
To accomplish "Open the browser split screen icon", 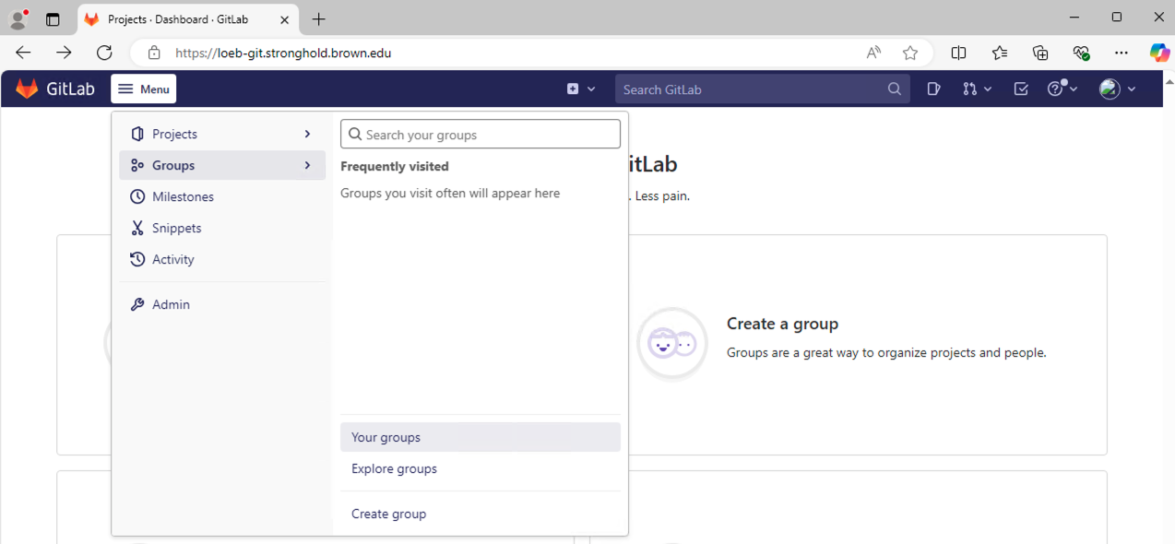I will 958,53.
